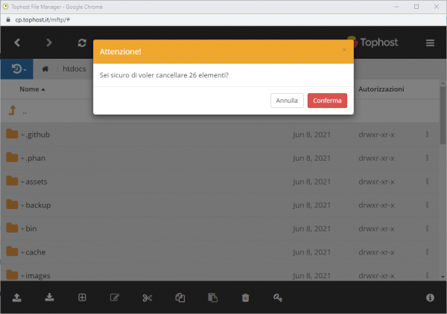Open the hamburger menu

430,43
